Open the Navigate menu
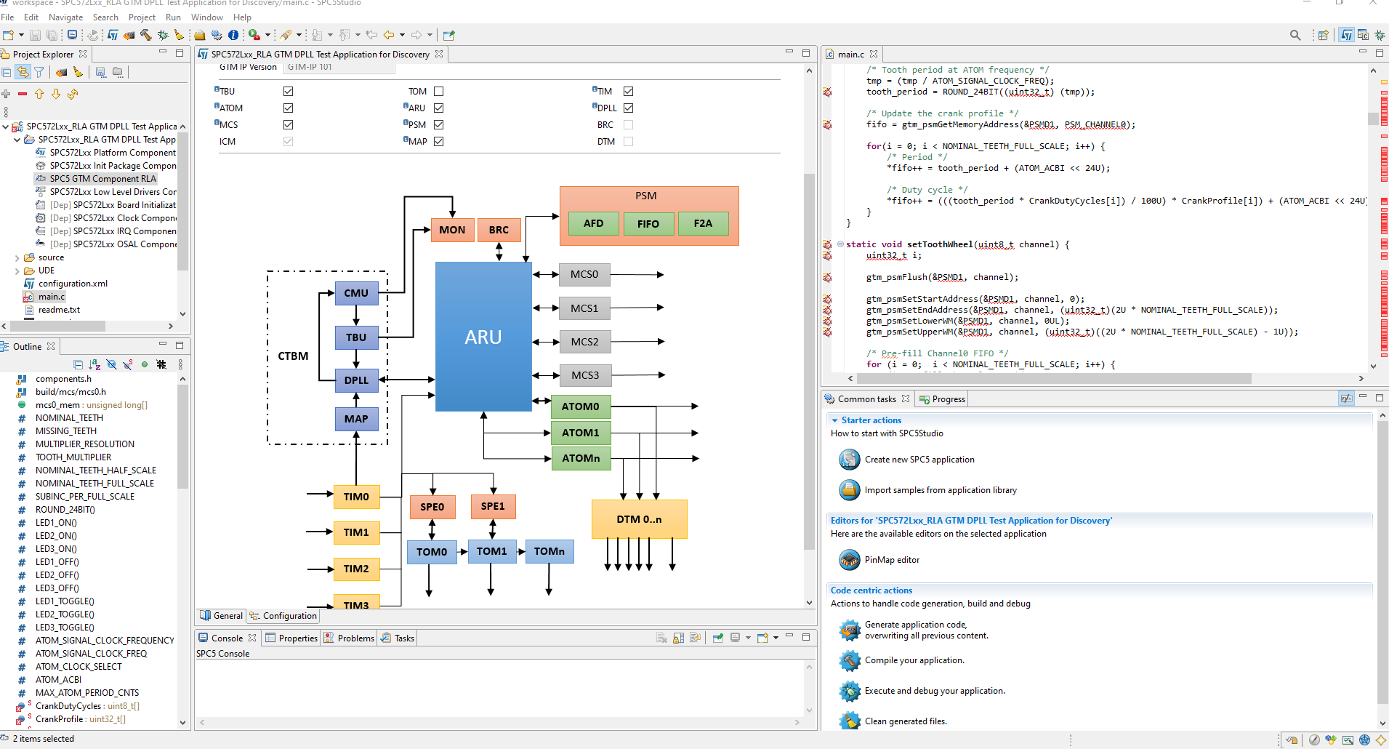This screenshot has width=1389, height=749. coord(65,17)
